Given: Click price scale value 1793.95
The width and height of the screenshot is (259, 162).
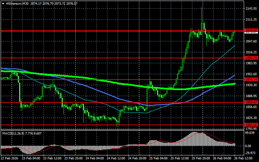Looking at the screenshot, I should 251,129.
